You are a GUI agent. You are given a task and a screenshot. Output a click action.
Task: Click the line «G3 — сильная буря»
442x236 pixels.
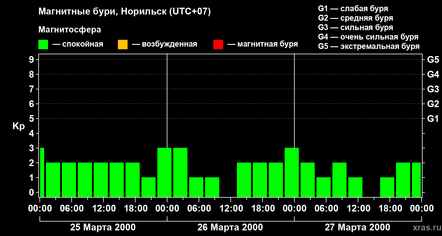pyautogui.click(x=356, y=27)
